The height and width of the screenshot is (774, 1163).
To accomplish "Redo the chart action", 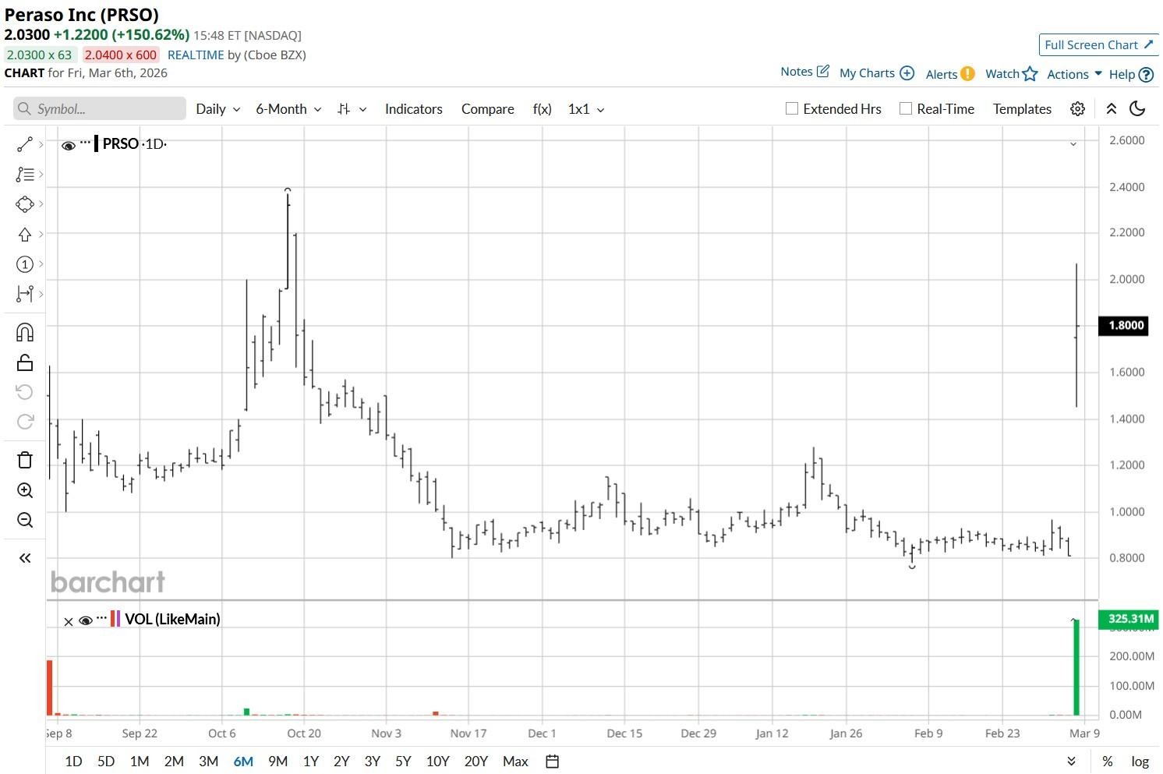I will point(25,422).
